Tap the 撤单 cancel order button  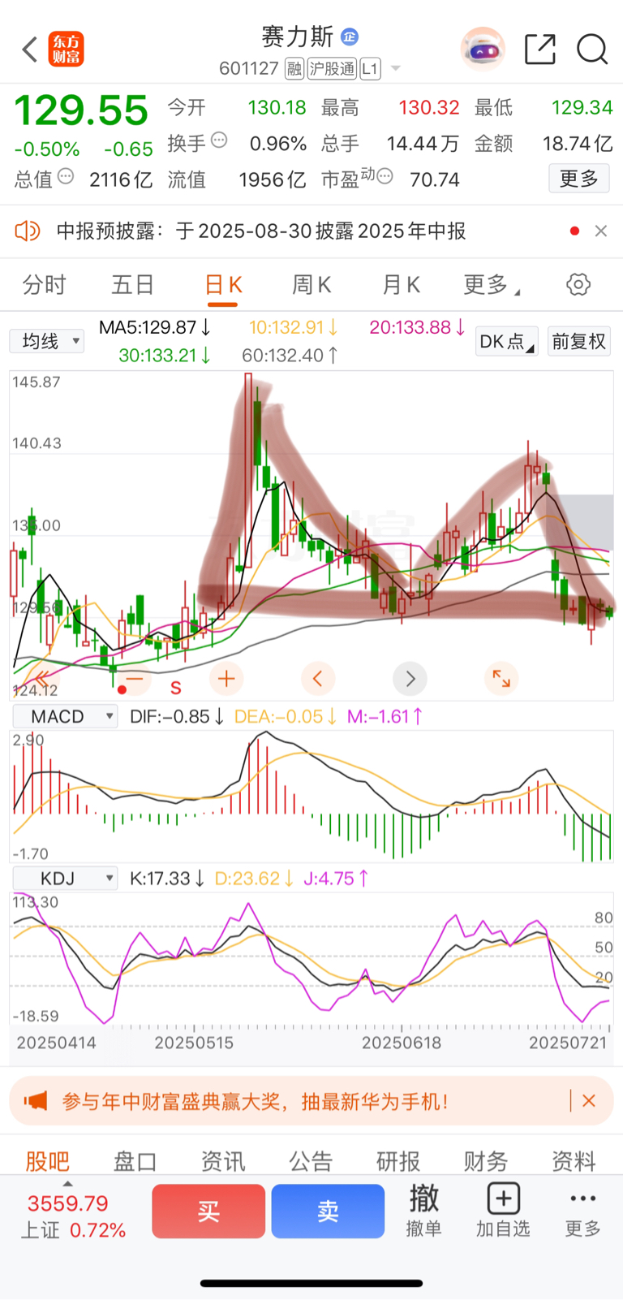point(423,1210)
